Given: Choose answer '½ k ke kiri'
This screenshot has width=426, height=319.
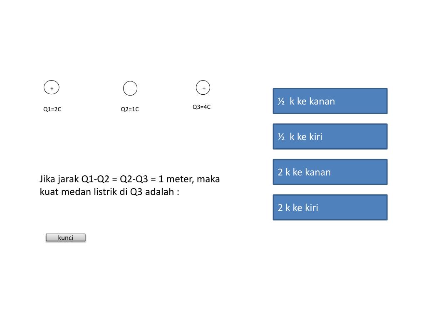Looking at the screenshot, I should tap(330, 136).
